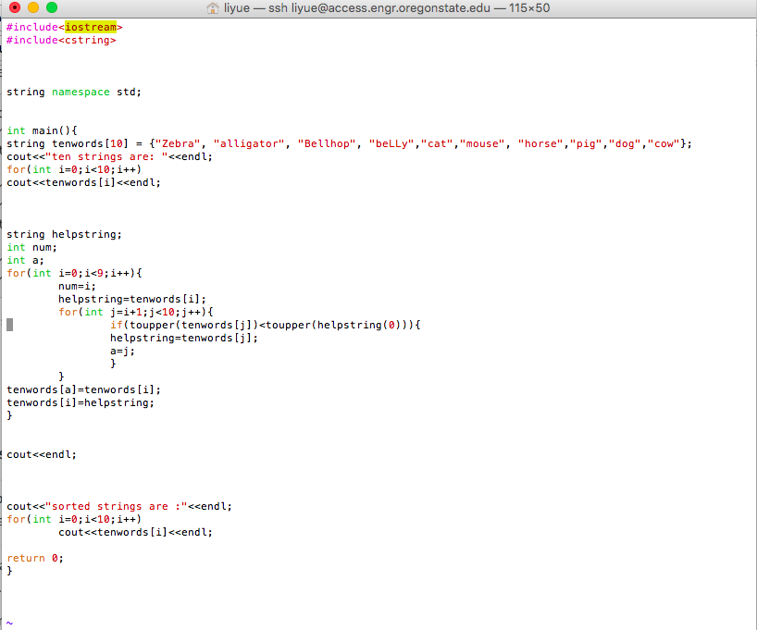This screenshot has width=757, height=630.
Task: Close the ssh terminal window
Action: pos(15,8)
